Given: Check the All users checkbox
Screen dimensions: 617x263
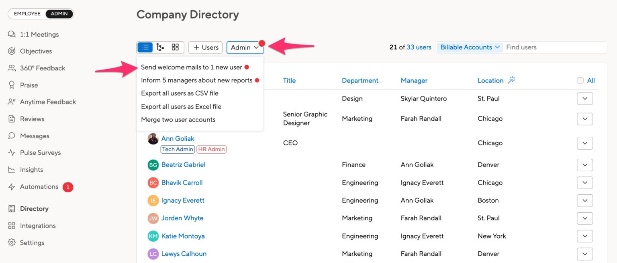Looking at the screenshot, I should click(x=580, y=80).
